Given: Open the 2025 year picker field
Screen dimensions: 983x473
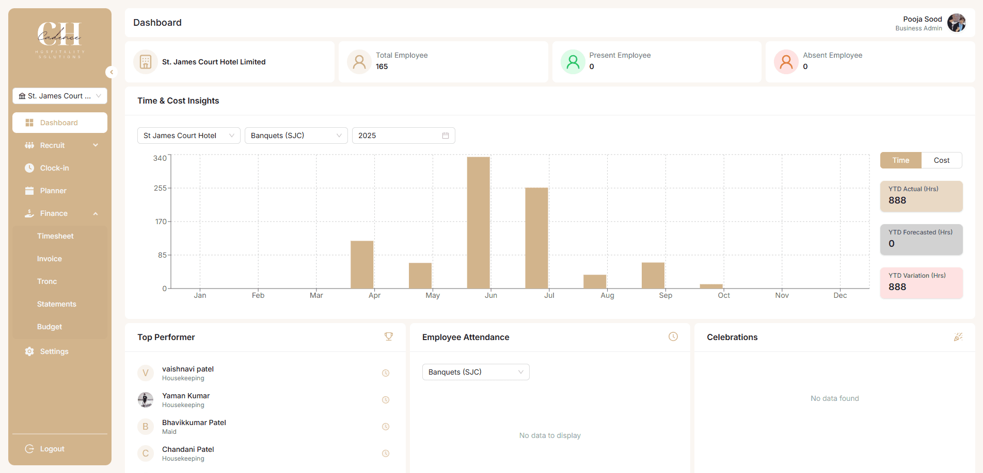Looking at the screenshot, I should click(x=404, y=136).
